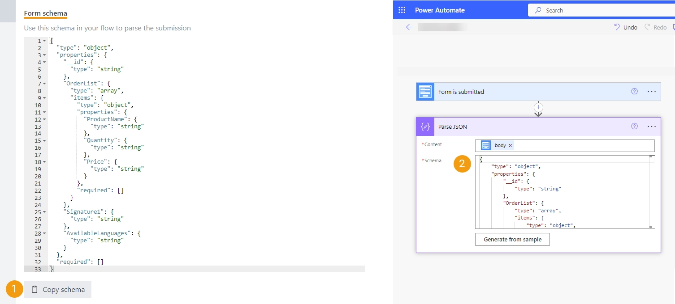Click the Search box in Power Automate
675x304 pixels.
pos(601,10)
